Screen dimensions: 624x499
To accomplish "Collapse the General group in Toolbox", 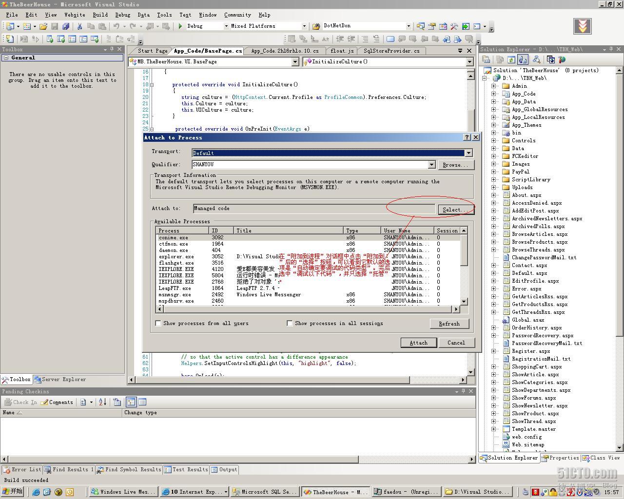I will coord(6,58).
